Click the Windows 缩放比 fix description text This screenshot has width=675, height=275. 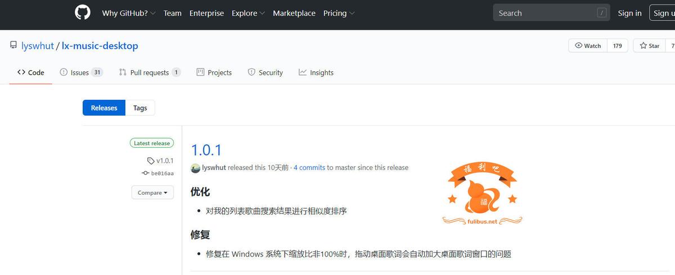(x=358, y=254)
